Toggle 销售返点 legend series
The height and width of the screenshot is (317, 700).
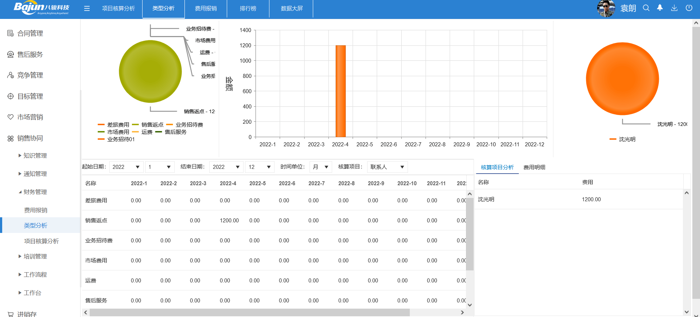[148, 125]
